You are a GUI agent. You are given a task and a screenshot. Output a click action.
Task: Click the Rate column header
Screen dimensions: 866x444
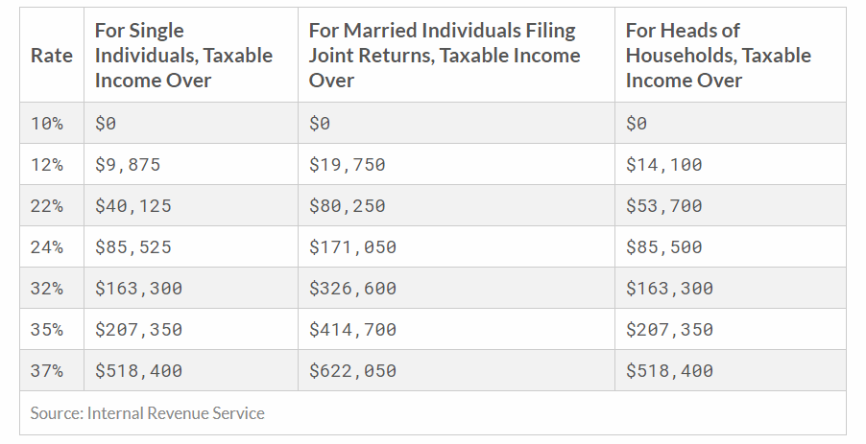(51, 56)
